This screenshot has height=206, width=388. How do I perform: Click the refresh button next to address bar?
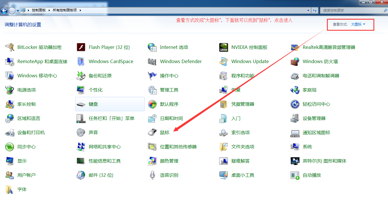click(315, 11)
